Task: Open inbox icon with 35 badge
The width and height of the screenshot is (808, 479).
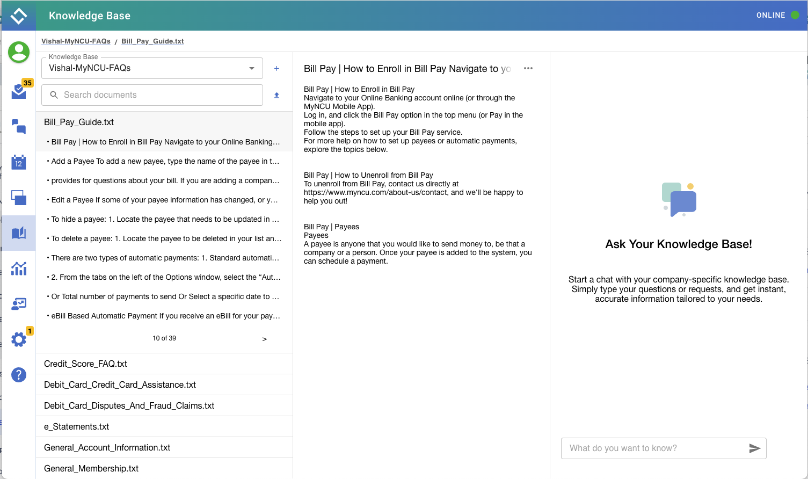Action: click(x=19, y=91)
